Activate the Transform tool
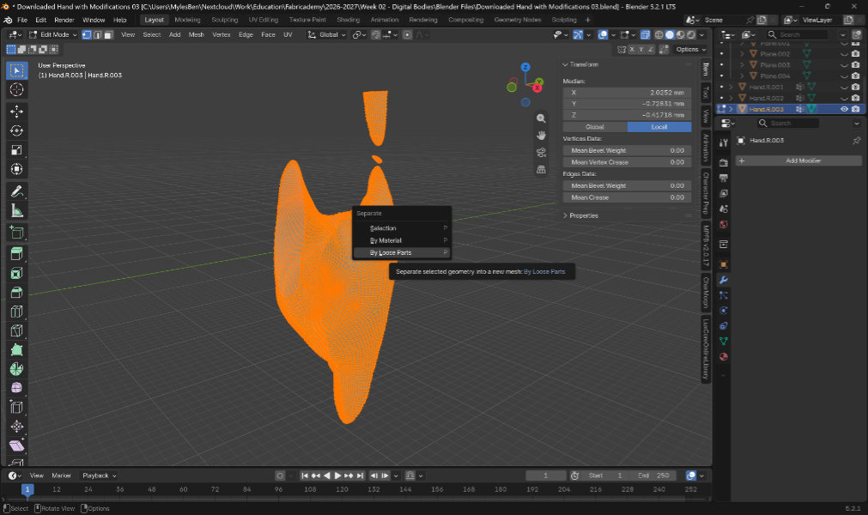 tap(16, 169)
